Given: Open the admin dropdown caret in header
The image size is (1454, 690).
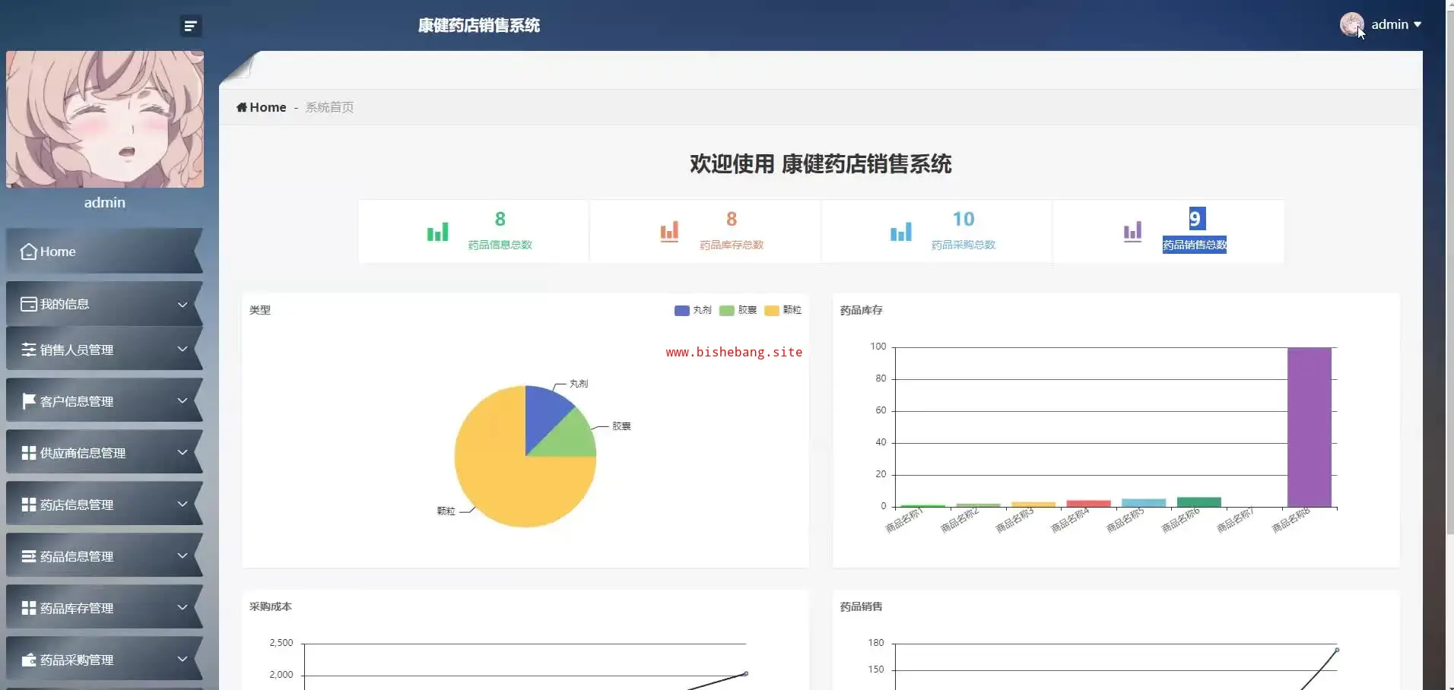Looking at the screenshot, I should (1417, 25).
